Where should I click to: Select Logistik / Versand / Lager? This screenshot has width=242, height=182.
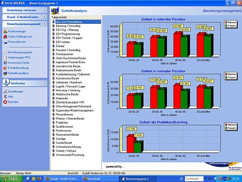(71, 86)
